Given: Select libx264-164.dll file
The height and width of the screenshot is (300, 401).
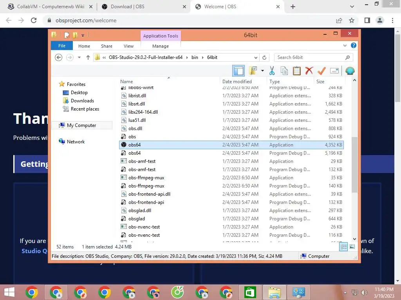Looking at the screenshot, I should coord(231,112).
